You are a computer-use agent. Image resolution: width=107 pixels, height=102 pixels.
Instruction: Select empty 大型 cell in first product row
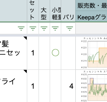point(44,53)
